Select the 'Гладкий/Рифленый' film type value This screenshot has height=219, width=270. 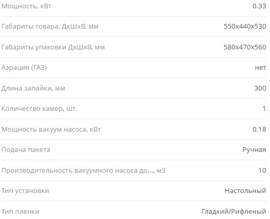pyautogui.click(x=234, y=212)
